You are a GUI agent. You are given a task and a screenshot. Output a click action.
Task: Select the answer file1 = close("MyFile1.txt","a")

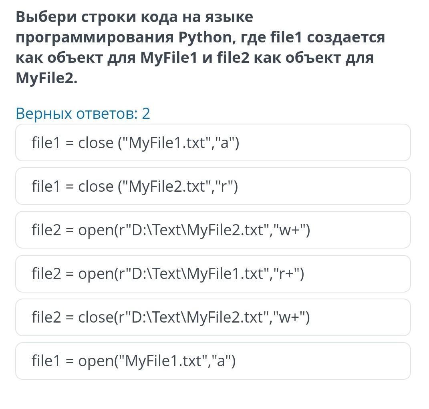[213, 142]
